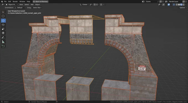Screen dimensions: 188x103
Task: Open the Add menu in viewport header
Action: [x=32, y=4]
